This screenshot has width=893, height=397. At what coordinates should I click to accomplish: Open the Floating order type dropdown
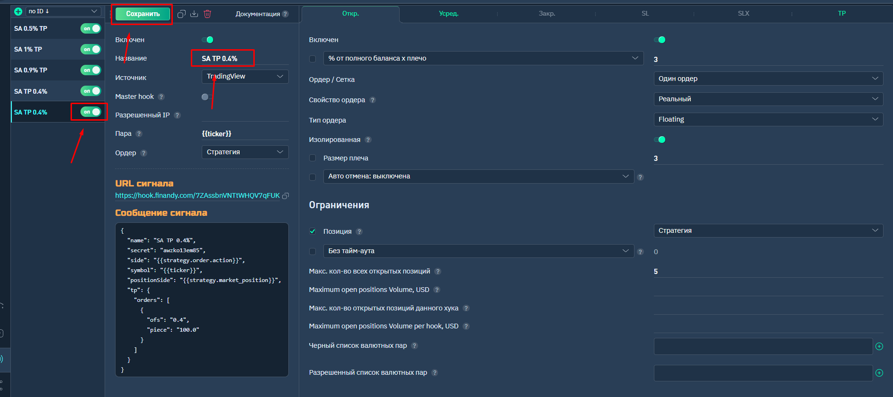click(x=768, y=119)
